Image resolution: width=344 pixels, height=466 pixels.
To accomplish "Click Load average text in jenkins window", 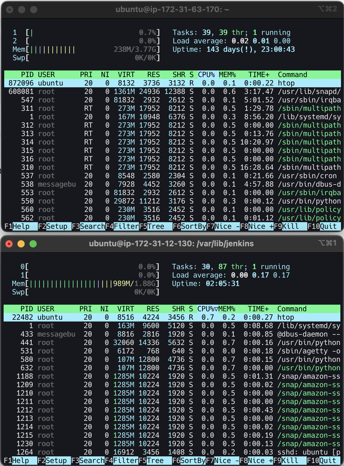I will (x=231, y=275).
